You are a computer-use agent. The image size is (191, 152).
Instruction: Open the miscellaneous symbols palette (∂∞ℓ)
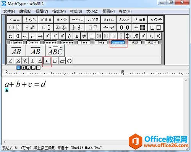124,19
